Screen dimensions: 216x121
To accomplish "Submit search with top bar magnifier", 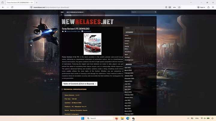I will coord(155,12).
